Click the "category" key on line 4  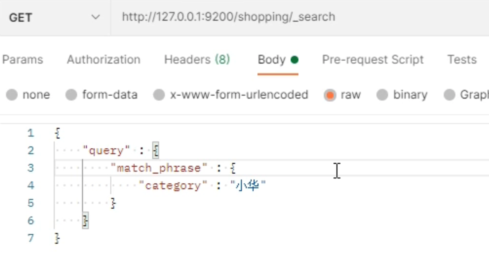tap(173, 186)
